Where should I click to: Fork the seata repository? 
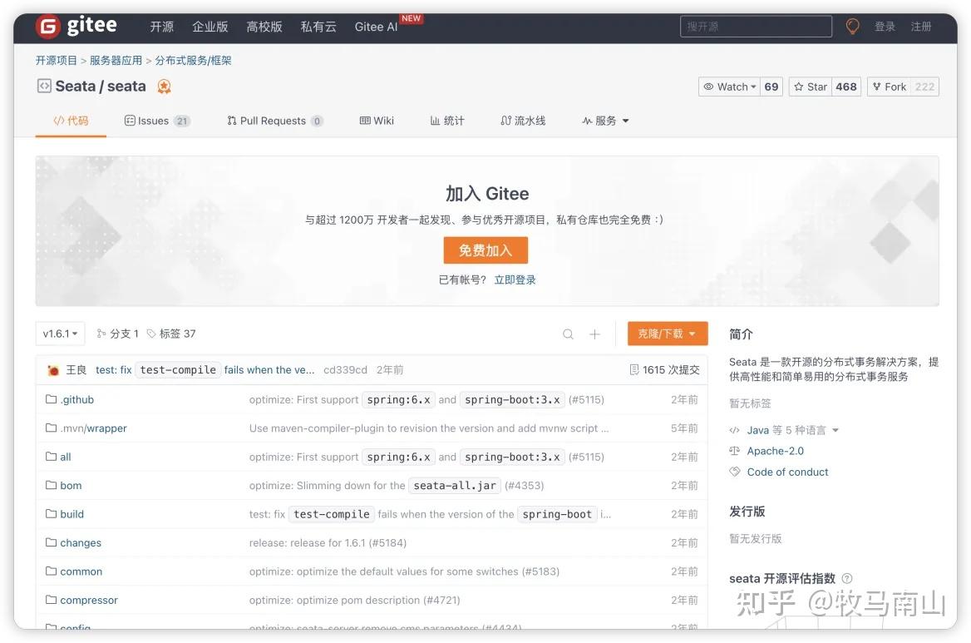coord(890,87)
